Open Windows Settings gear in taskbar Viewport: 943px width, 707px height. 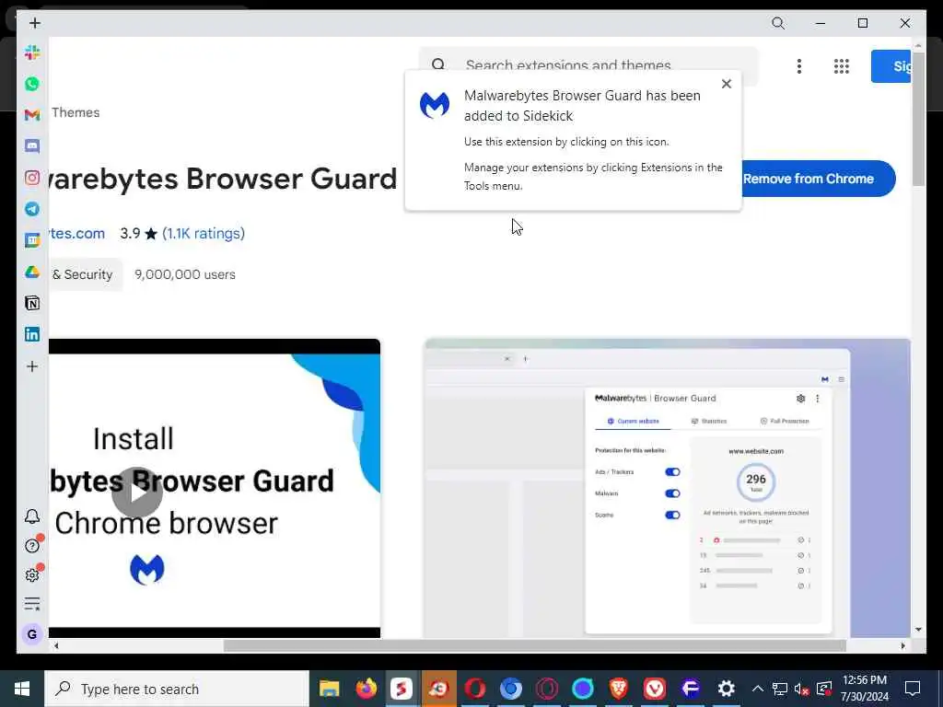pos(727,689)
